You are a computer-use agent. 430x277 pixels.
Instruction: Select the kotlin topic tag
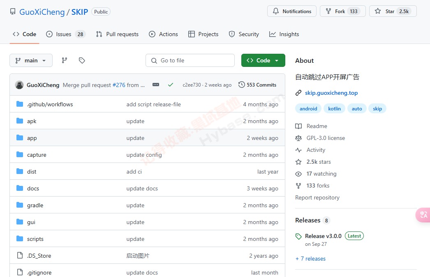[335, 109]
